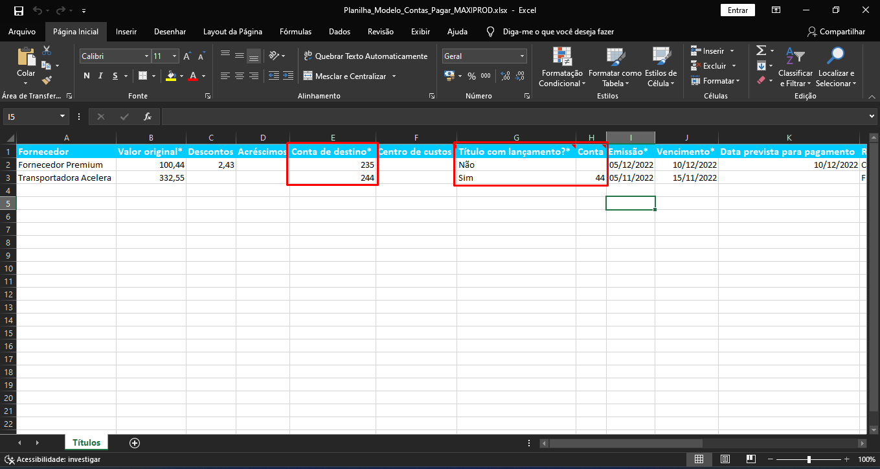Click the yellow fill color swatch
The width and height of the screenshot is (880, 469).
pyautogui.click(x=171, y=76)
